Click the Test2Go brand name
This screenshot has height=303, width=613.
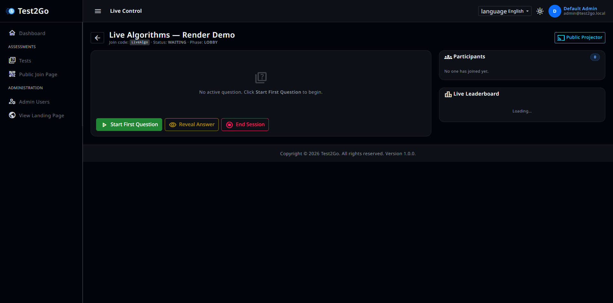pyautogui.click(x=33, y=11)
